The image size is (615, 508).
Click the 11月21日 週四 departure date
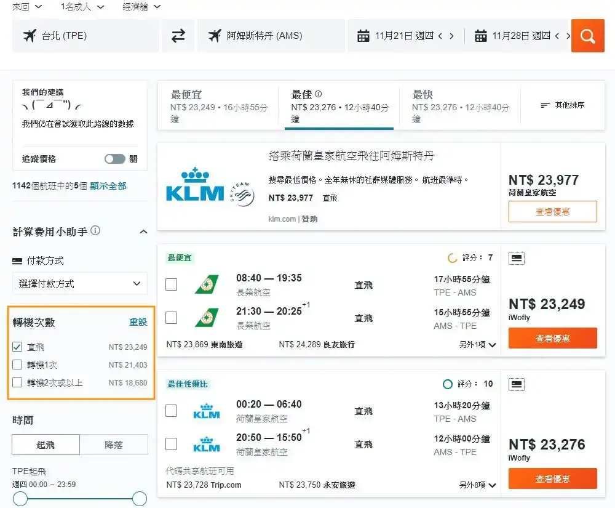pos(405,36)
